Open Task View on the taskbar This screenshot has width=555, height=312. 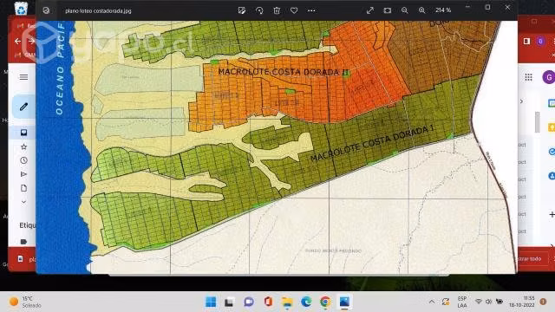pos(229,302)
